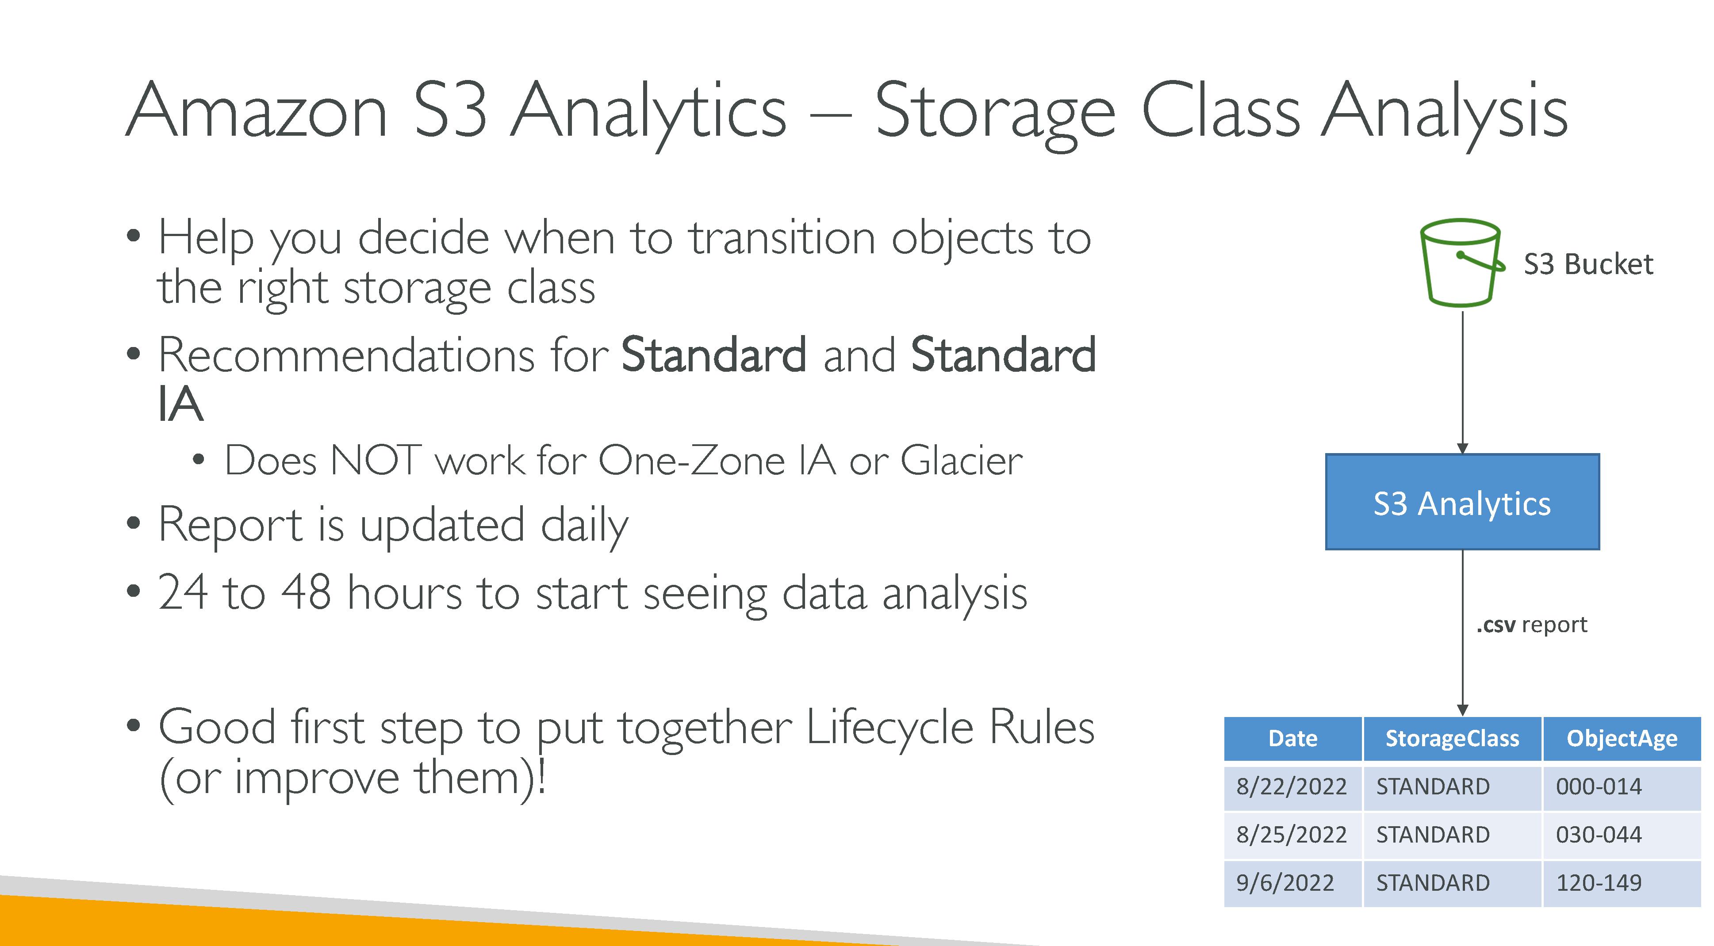
Task: Click the 'Report is updated daily' bullet
Action: (393, 525)
